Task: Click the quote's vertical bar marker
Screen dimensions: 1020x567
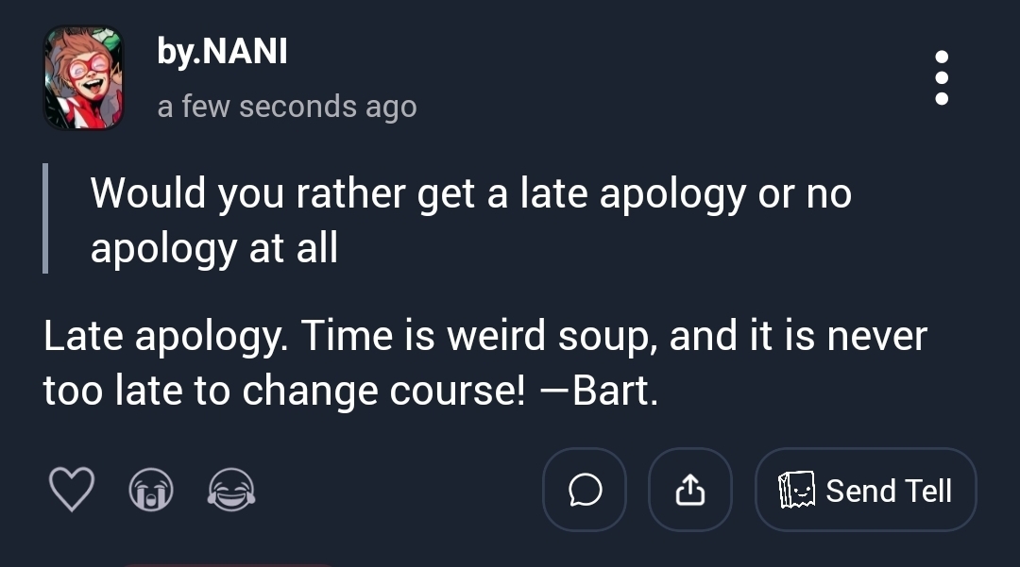Action: (x=45, y=218)
